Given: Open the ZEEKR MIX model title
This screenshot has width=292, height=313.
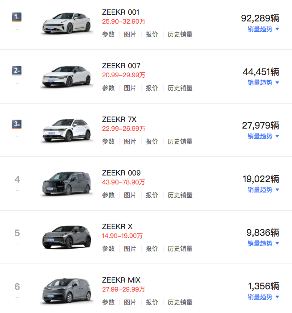Looking at the screenshot, I should point(121,280).
